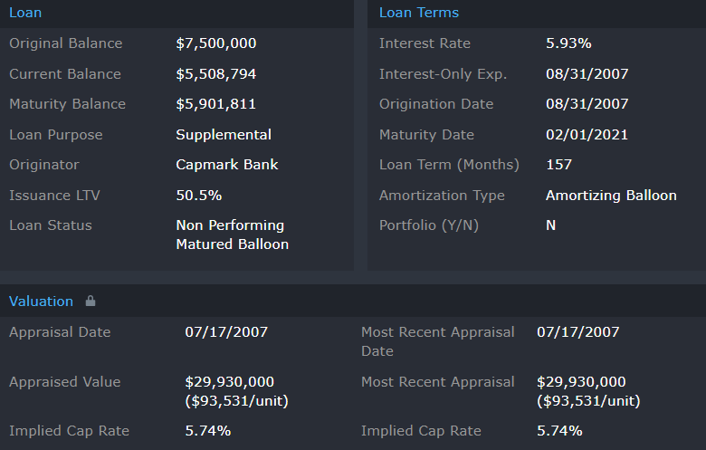
Task: Click the lock icon beside Valuation
Action: pos(90,301)
